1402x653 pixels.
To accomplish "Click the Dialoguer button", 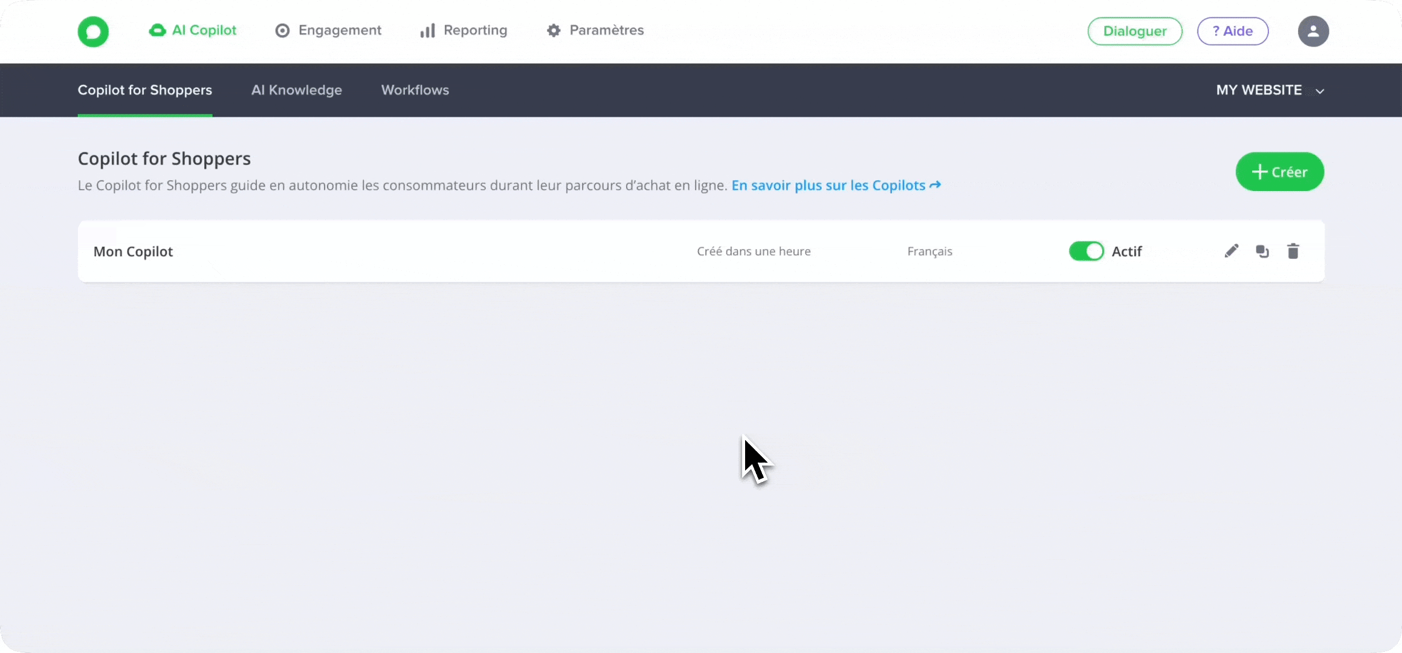I will click(x=1134, y=31).
